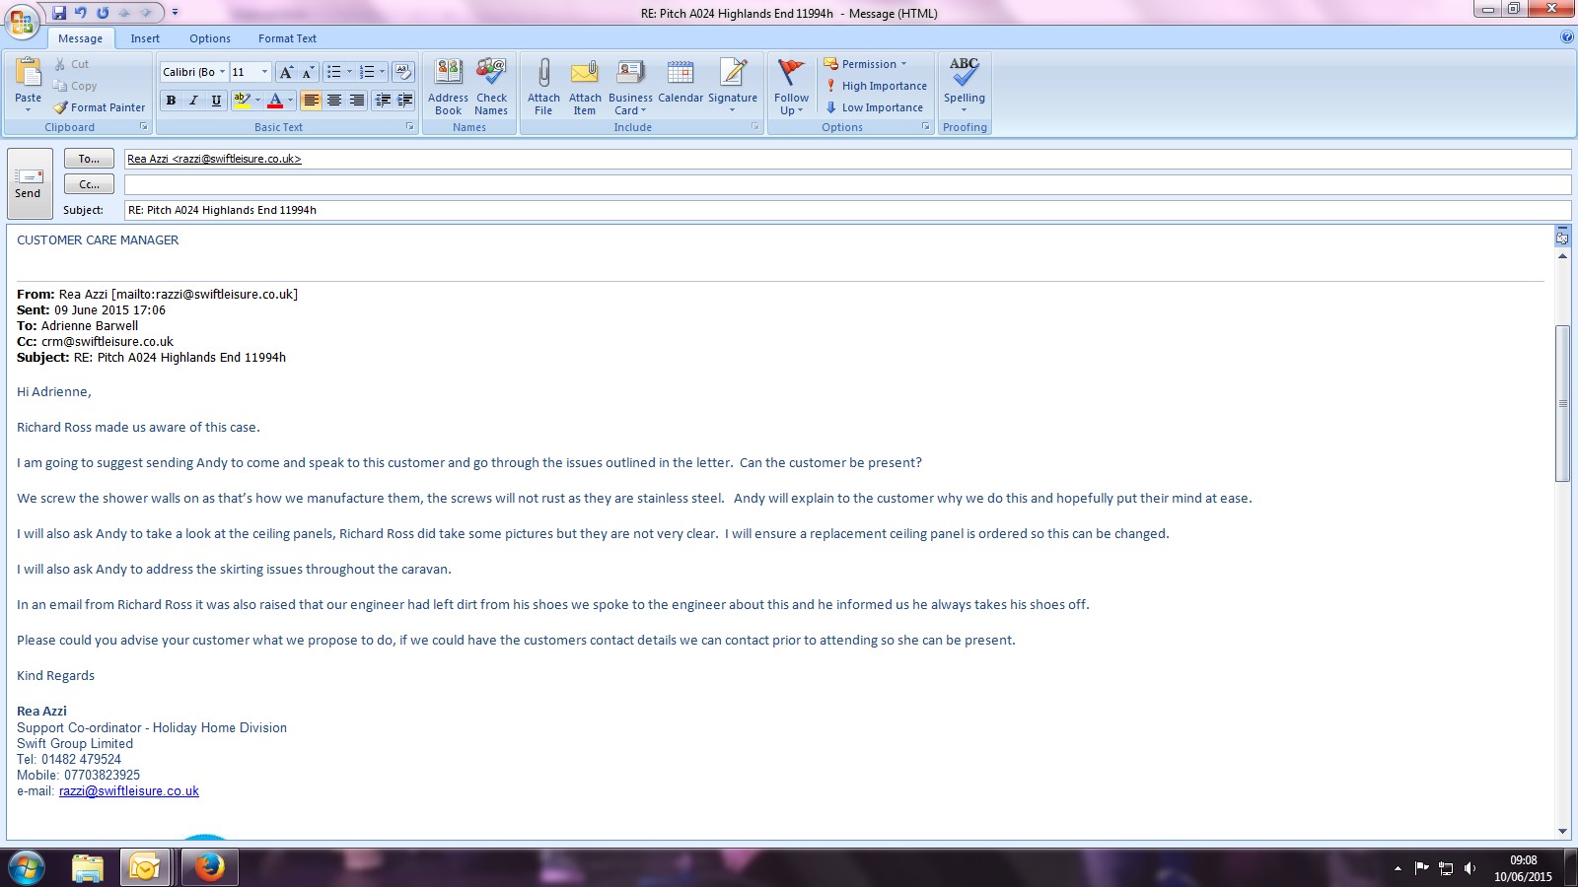1578x887 pixels.
Task: Mark message as Low Importance
Action: pos(874,107)
